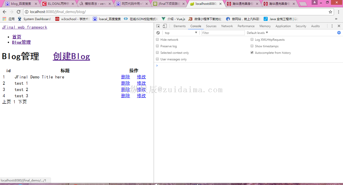The height and width of the screenshot is (185, 343).
Task: Switch to the Network panel
Action: 227,26
